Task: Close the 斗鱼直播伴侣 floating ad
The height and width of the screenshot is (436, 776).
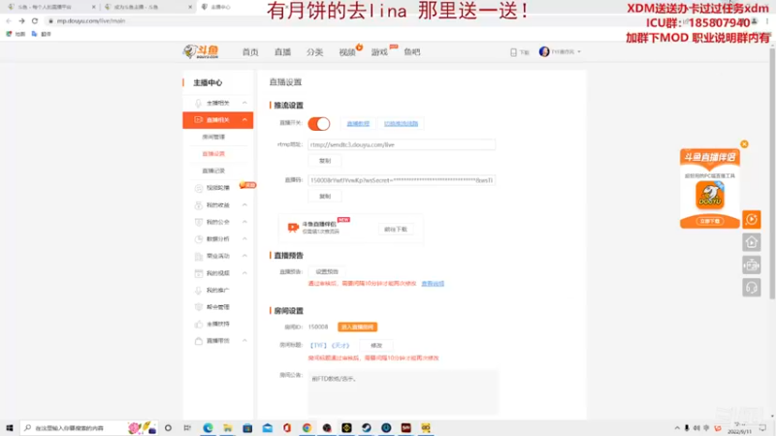Action: [x=744, y=143]
